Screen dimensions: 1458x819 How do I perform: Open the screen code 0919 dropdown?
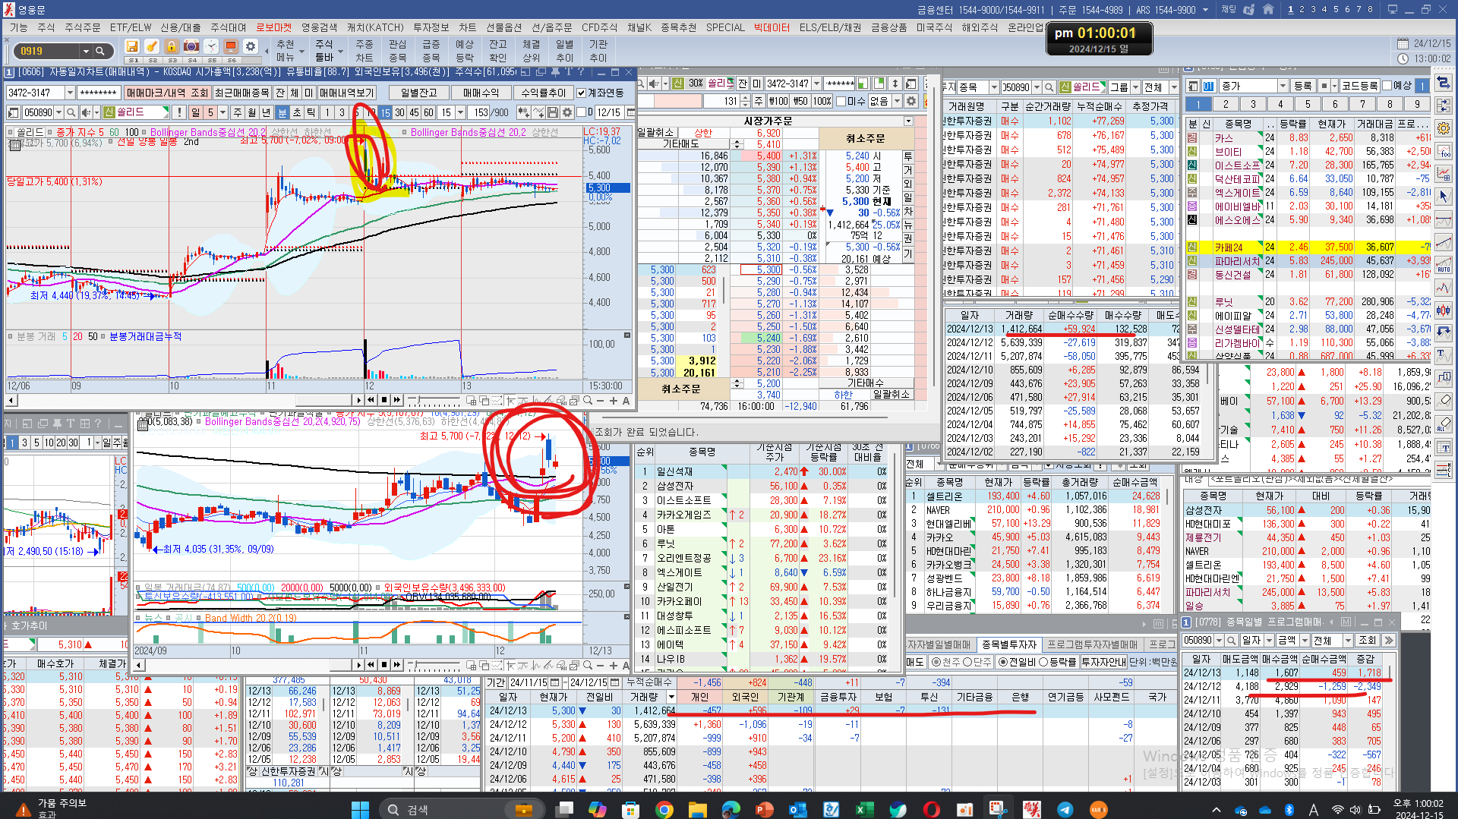85,51
